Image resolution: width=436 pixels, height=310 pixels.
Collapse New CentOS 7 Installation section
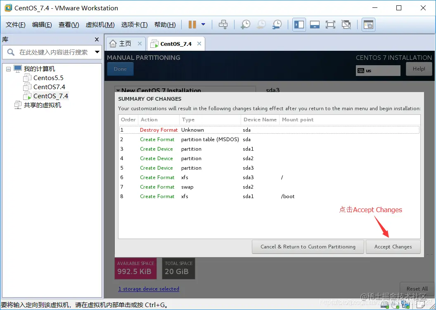[x=118, y=90]
